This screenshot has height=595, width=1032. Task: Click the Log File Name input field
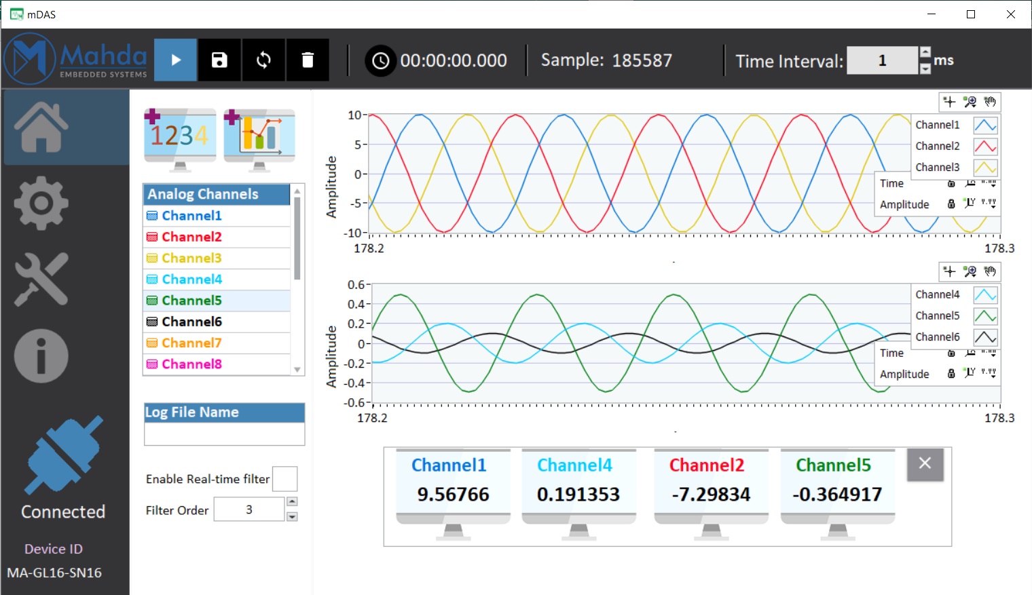[x=225, y=434]
